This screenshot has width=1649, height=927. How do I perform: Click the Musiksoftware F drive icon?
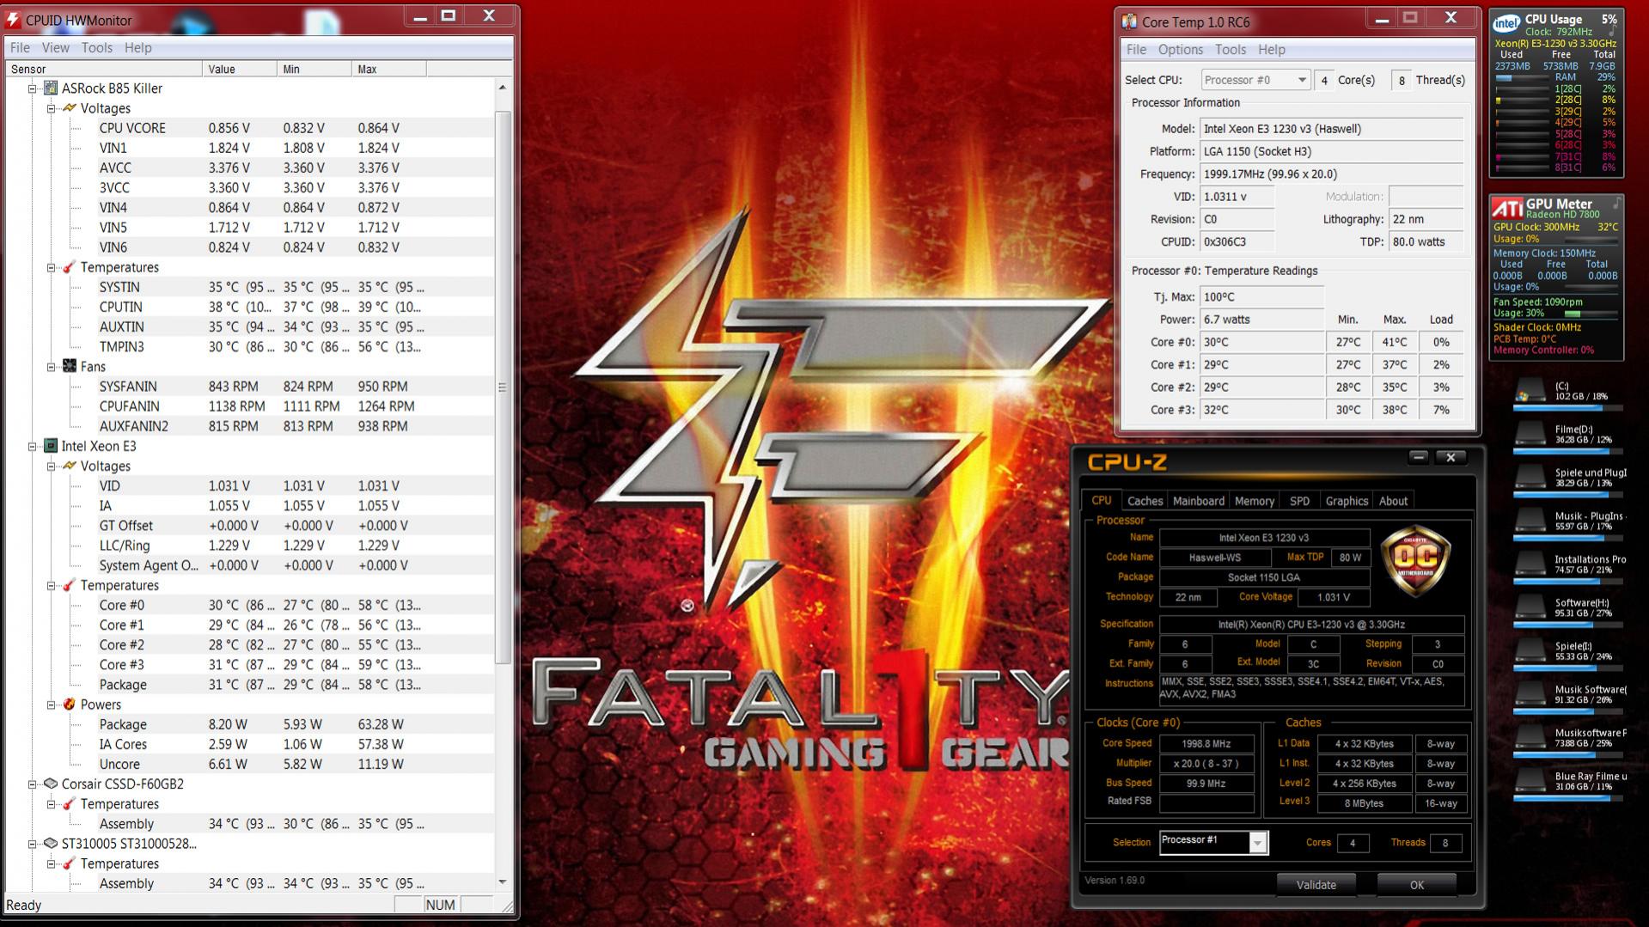tap(1530, 737)
